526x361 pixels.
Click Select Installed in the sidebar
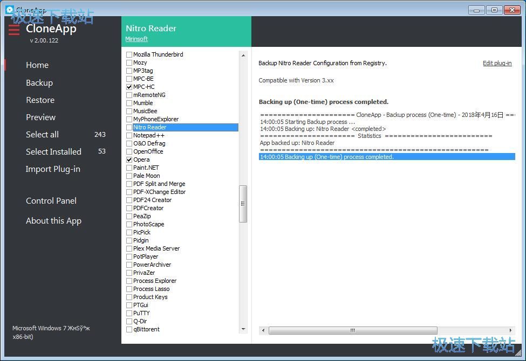click(x=53, y=152)
